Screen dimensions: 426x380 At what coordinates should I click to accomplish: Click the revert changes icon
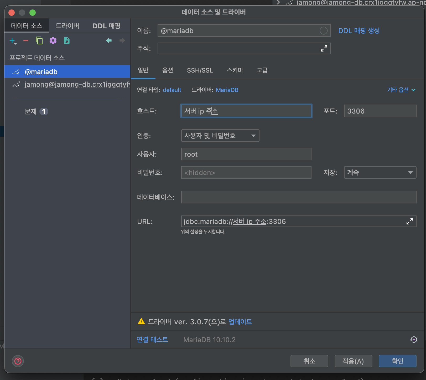pyautogui.click(x=413, y=340)
